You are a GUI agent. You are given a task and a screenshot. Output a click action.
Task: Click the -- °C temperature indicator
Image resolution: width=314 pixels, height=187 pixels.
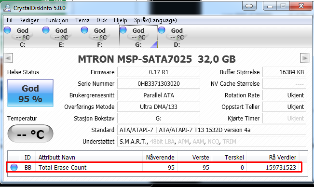(30, 134)
